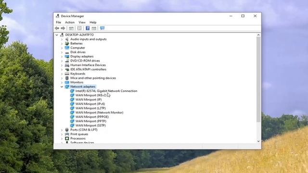This screenshot has width=308, height=173.
Task: Click Scan for hardware changes monitor icon
Action: [102, 28]
